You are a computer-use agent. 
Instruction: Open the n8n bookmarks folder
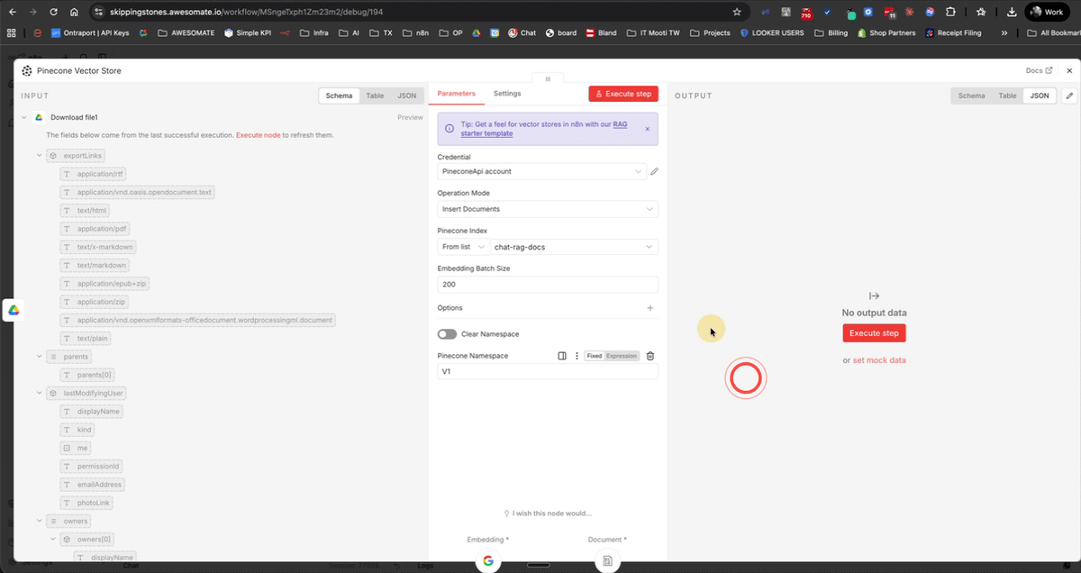(415, 32)
